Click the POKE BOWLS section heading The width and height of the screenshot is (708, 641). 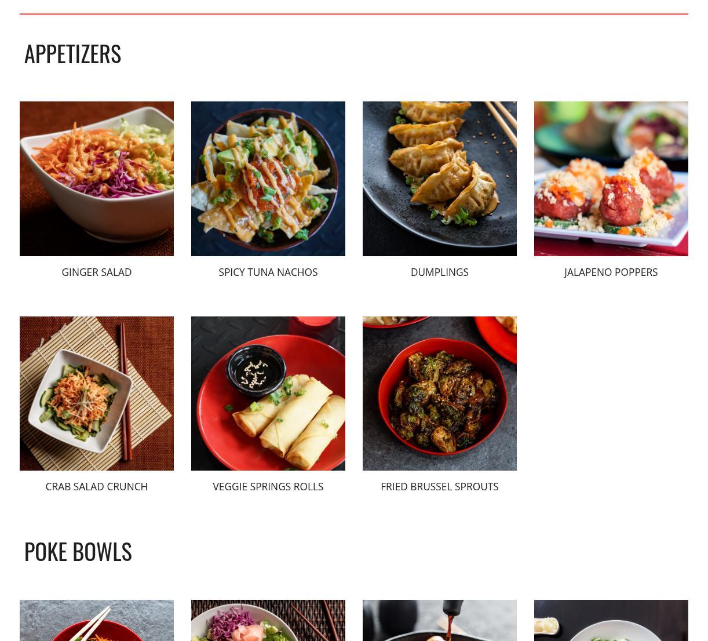point(78,551)
